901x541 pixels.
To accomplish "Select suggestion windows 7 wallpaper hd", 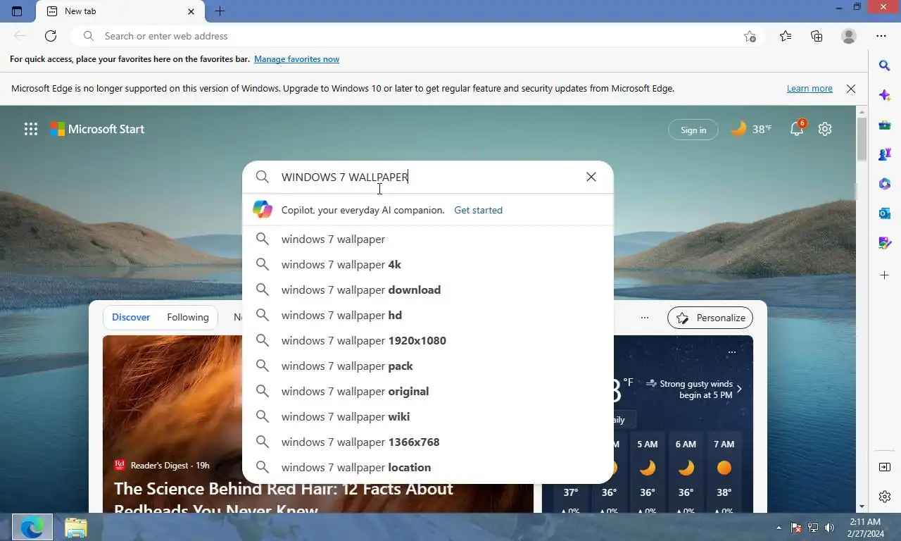I will click(x=428, y=315).
